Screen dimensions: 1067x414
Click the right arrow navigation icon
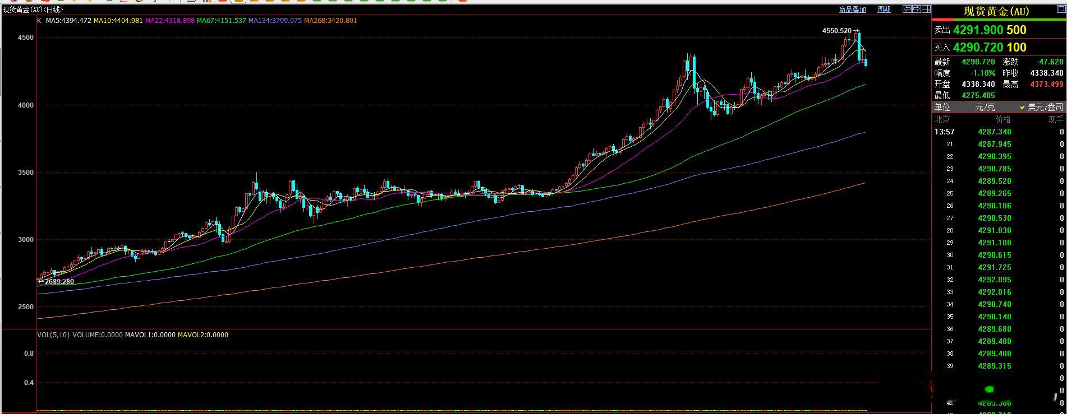(x=916, y=9)
